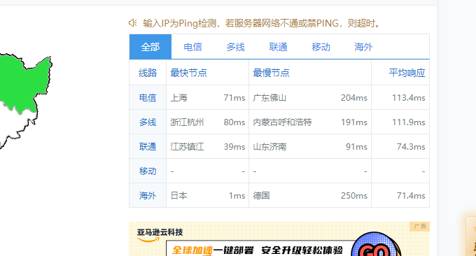Click the 江苏镇江 cell
Viewport: 476px width, 256px height.
click(x=187, y=146)
